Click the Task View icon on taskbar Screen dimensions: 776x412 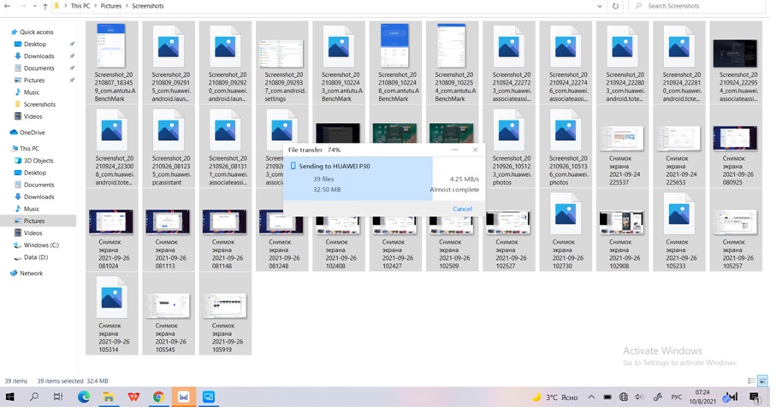(x=58, y=397)
